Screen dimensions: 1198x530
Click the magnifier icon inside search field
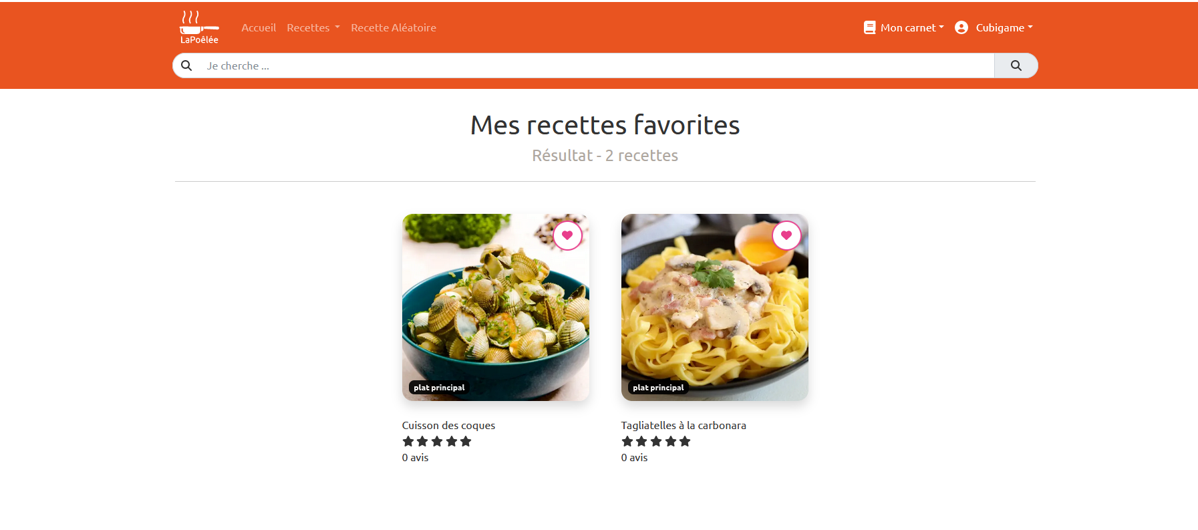click(x=187, y=65)
